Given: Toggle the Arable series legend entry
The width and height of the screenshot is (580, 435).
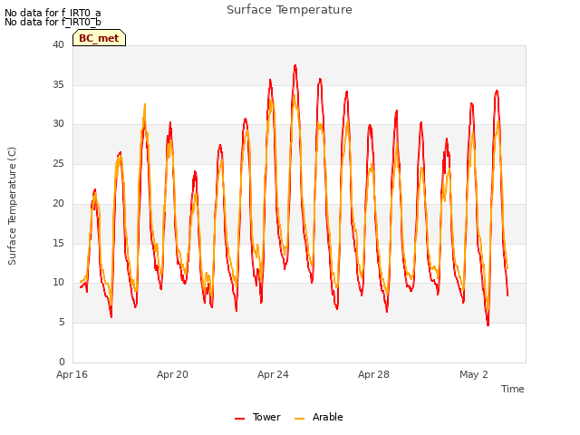Looking at the screenshot, I should click(x=318, y=417).
